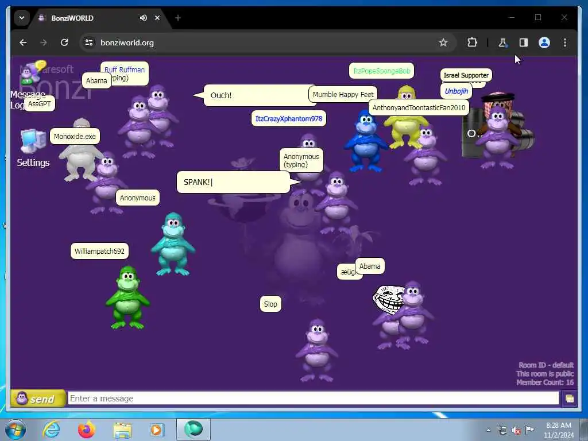The image size is (588, 441).
Task: Click the ItzCrazyXphantom978 name tag
Action: (x=289, y=119)
